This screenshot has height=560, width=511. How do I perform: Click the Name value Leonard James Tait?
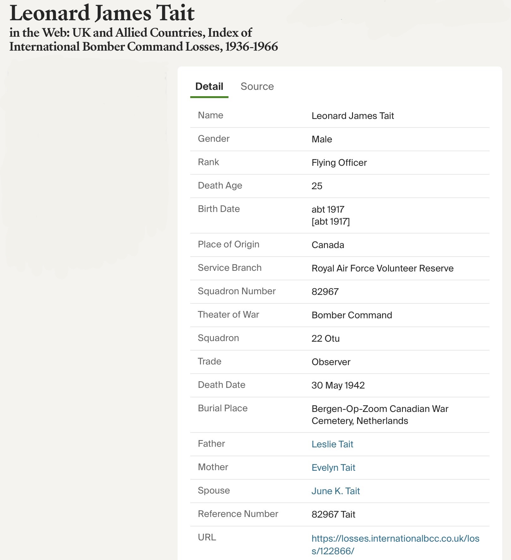pyautogui.click(x=352, y=116)
